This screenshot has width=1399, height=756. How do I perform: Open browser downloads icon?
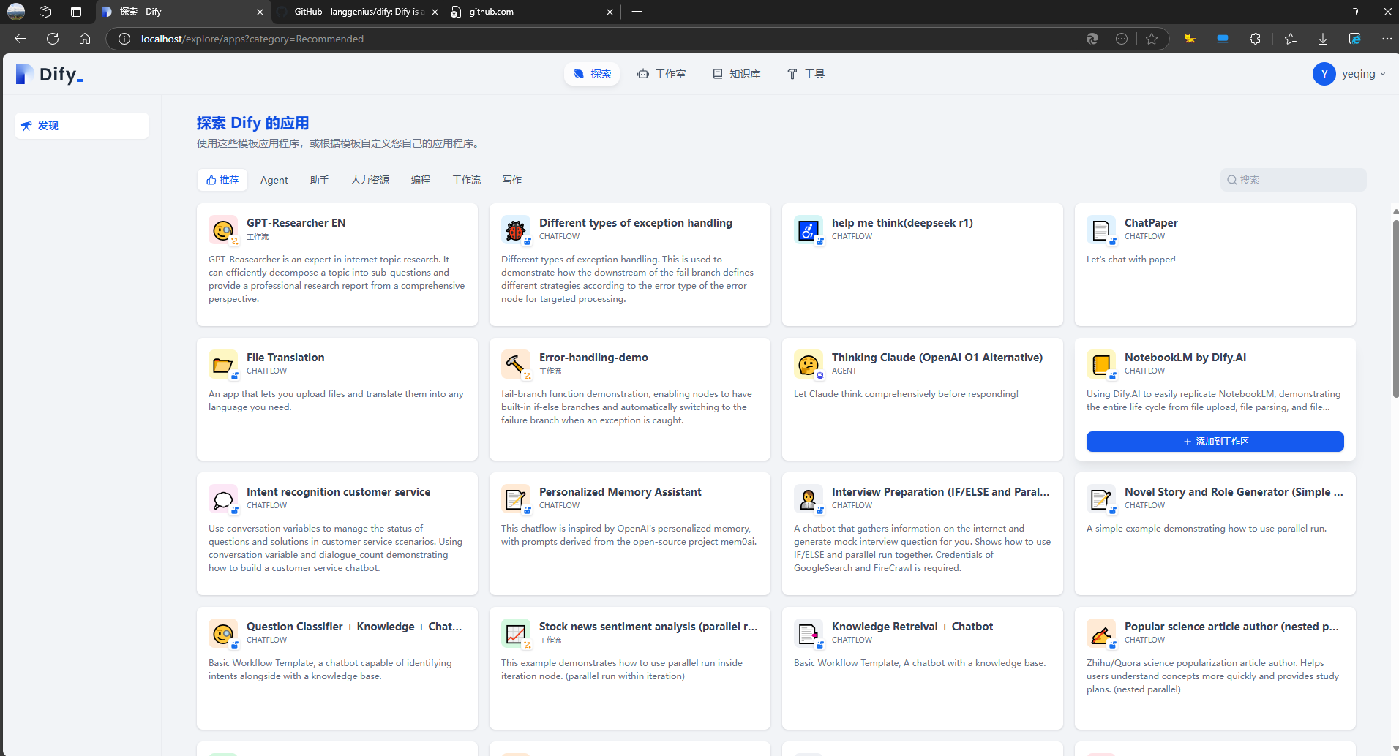pos(1323,39)
